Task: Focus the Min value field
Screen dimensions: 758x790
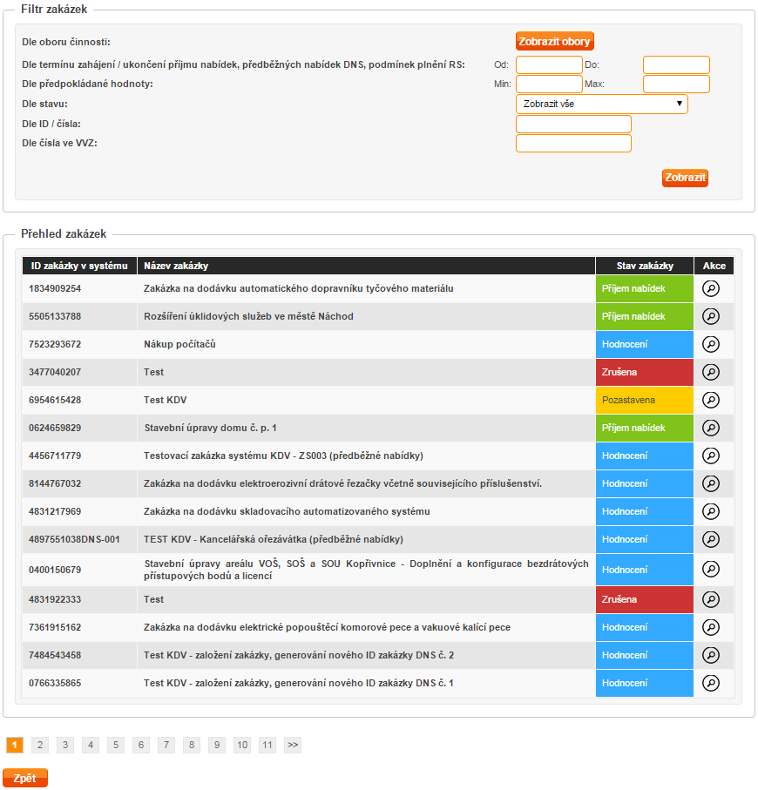Action: 549,84
